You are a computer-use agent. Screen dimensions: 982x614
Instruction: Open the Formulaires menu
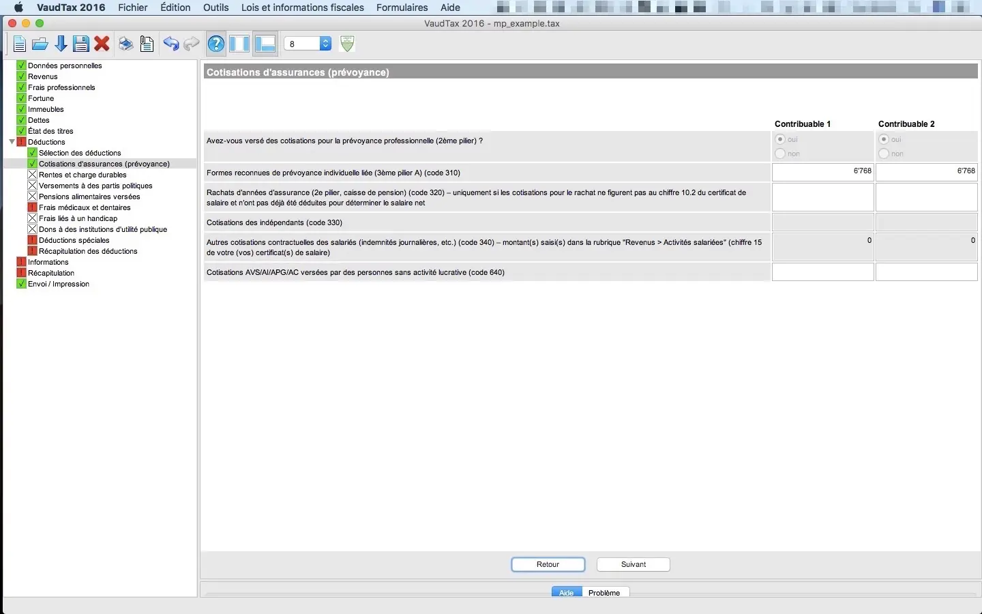402,8
